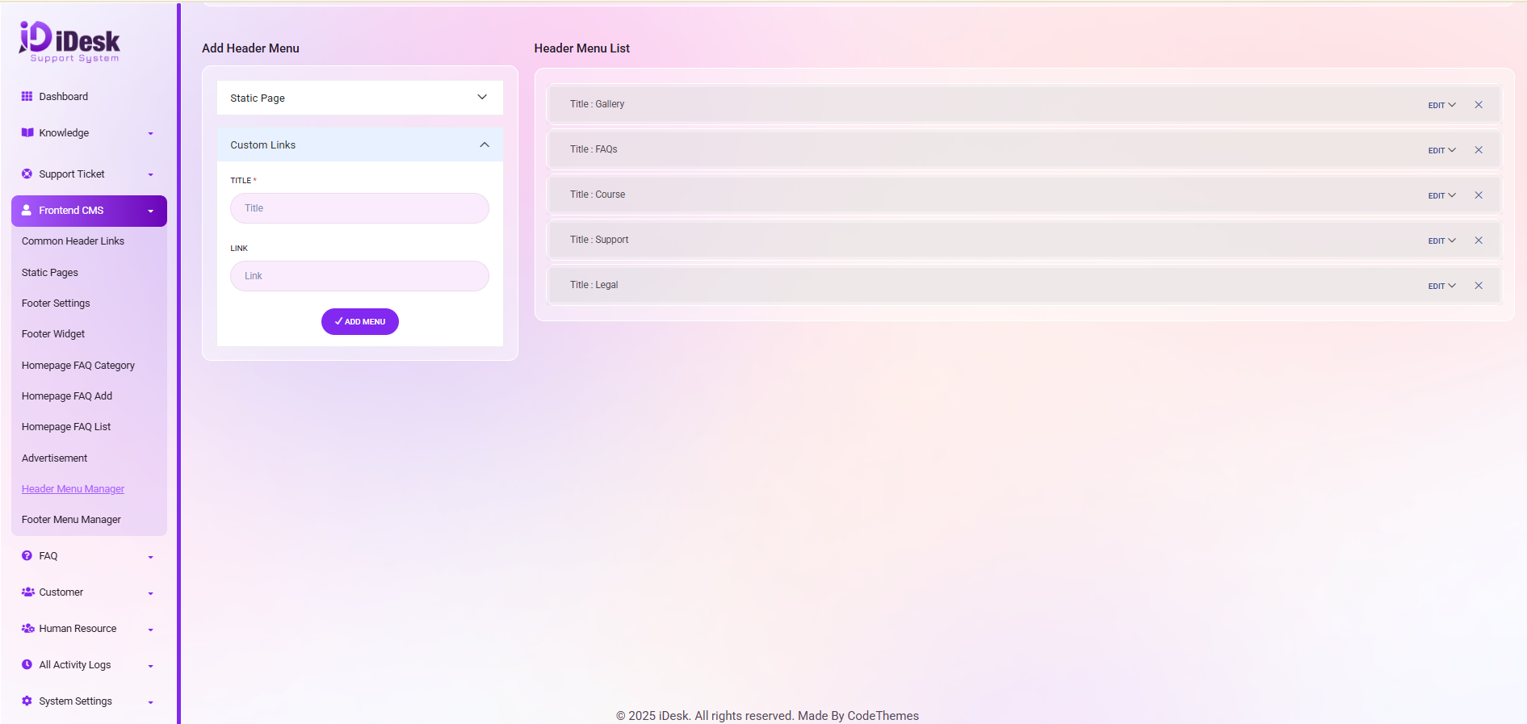Open Edit dropdown for Support menu item
Screen dimensions: 1527x724
tap(1441, 241)
